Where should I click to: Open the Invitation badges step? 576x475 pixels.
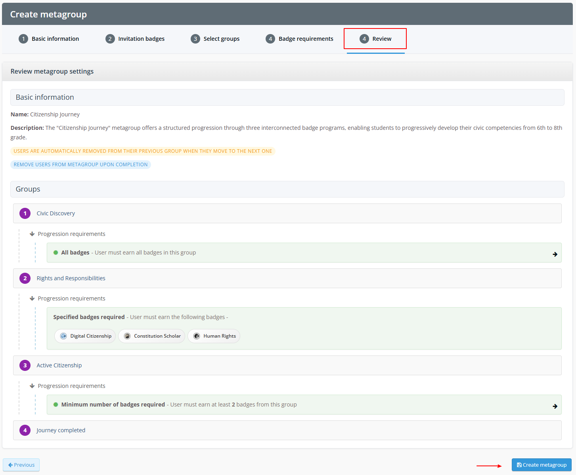(135, 39)
